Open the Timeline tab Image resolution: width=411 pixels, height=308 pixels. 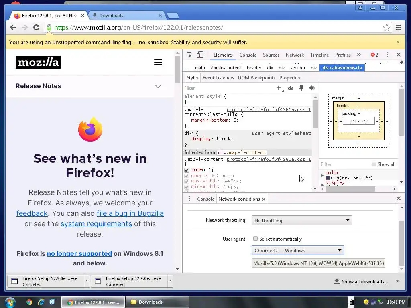tap(319, 55)
